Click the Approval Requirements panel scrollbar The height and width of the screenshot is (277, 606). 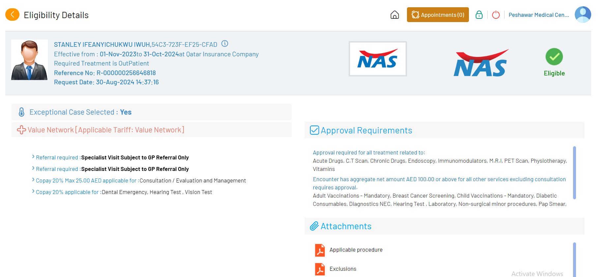point(574,173)
